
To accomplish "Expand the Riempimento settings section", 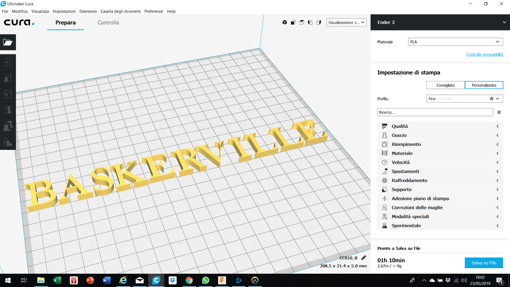I will pyautogui.click(x=440, y=144).
